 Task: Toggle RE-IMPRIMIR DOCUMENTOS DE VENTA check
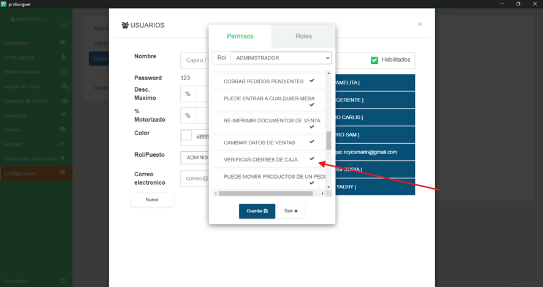pos(312,127)
